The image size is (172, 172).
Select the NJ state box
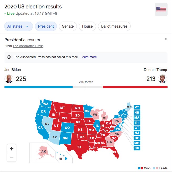tap(137, 133)
